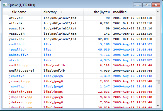Select the cmdlib.cpp file name

[19, 65]
